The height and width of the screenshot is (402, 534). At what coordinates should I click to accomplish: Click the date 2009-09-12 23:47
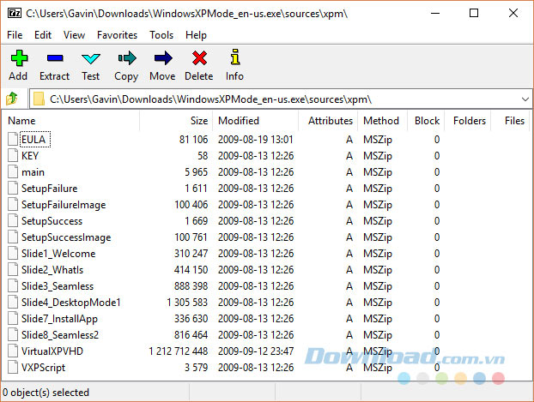(256, 351)
